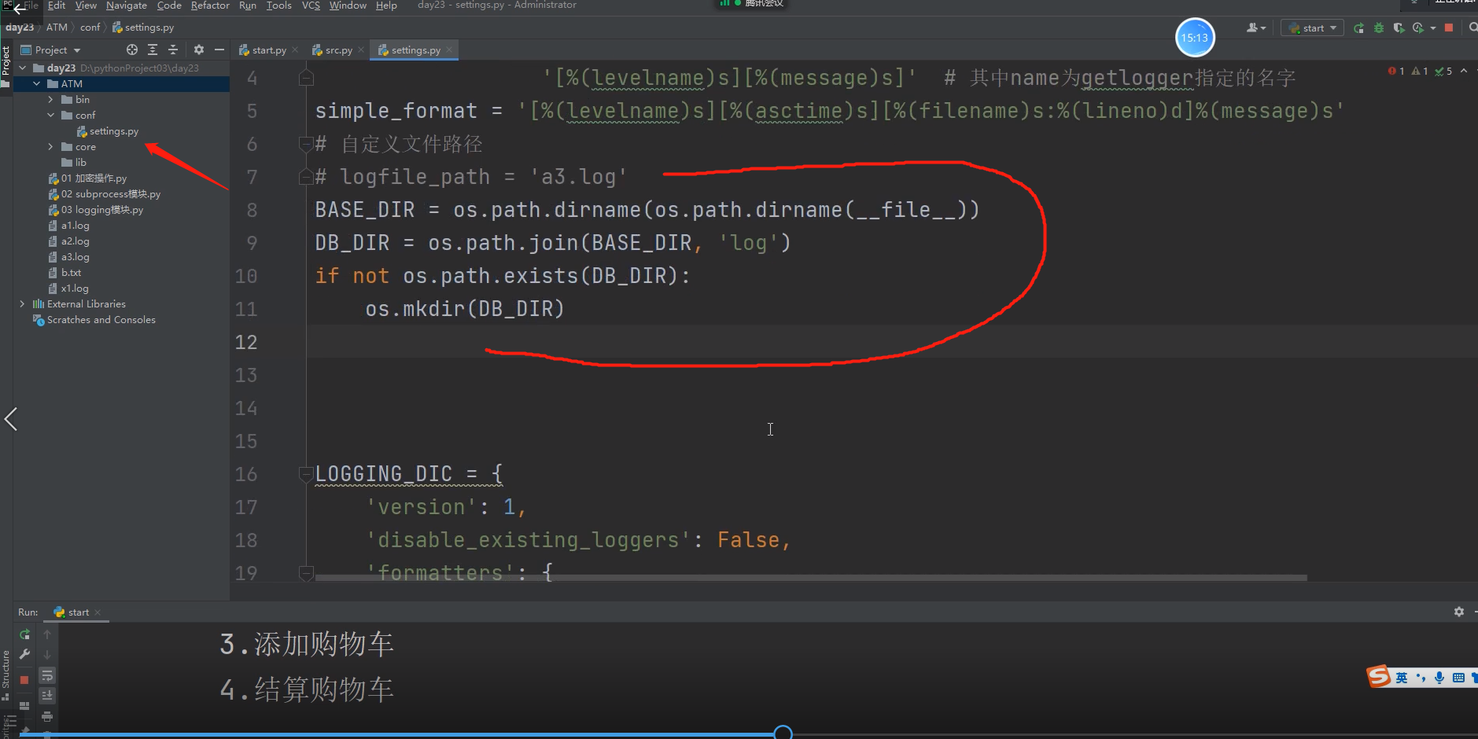
Task: Select the start tab in the Run panel
Action: (x=77, y=612)
